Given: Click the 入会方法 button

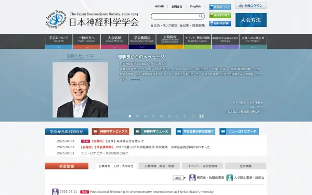Looking at the screenshot, I should point(251,20).
